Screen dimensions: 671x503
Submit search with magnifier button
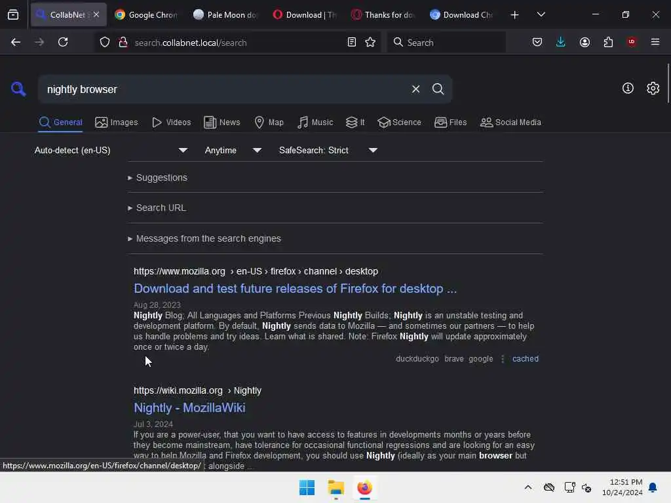click(438, 89)
